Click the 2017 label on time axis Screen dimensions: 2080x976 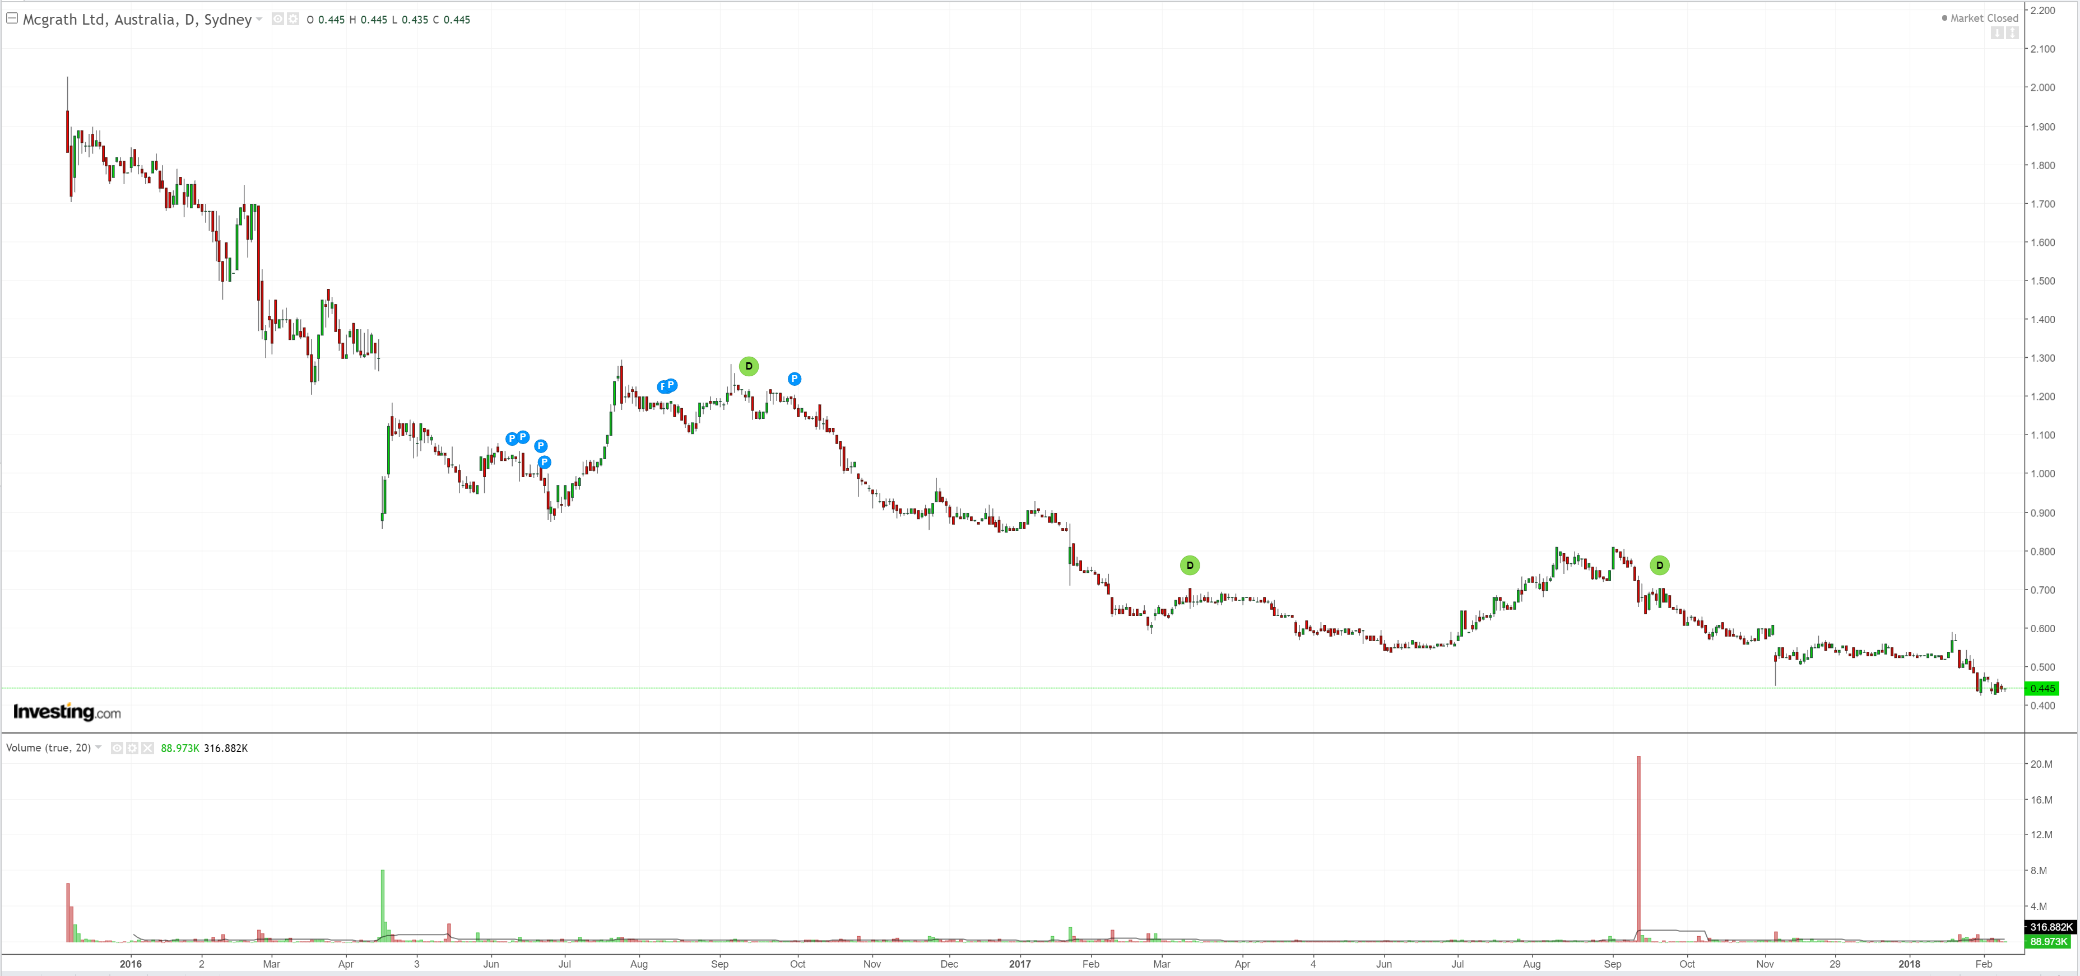1020,964
